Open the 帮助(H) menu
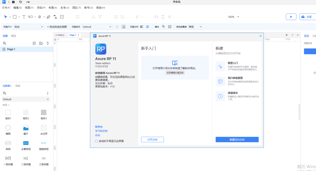Viewport: 316px width, 171px height. (x=101, y=8)
